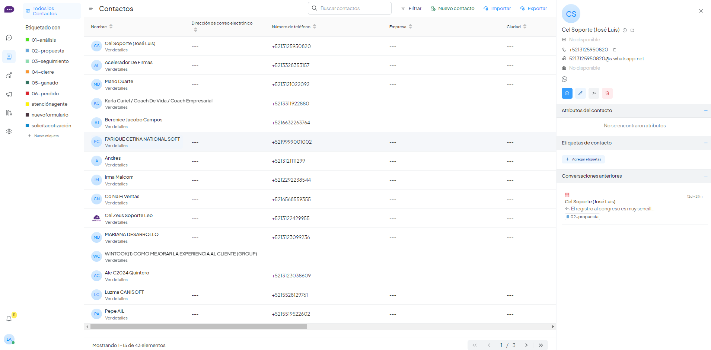Click the Nuevo contacto button
The width and height of the screenshot is (711, 350).
click(452, 9)
